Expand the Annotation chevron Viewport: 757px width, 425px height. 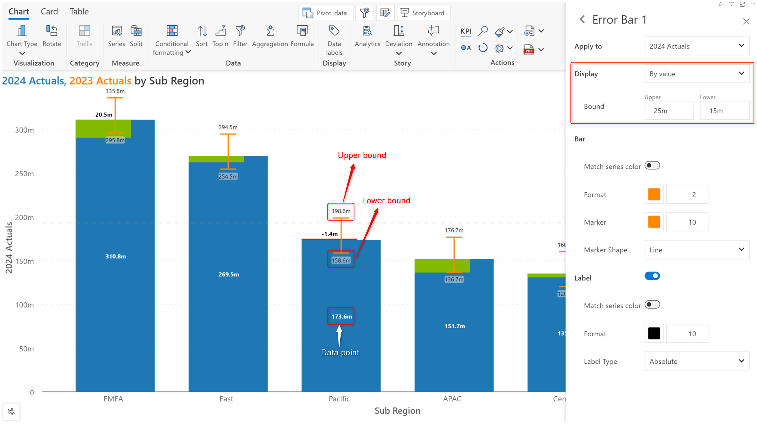tap(434, 53)
